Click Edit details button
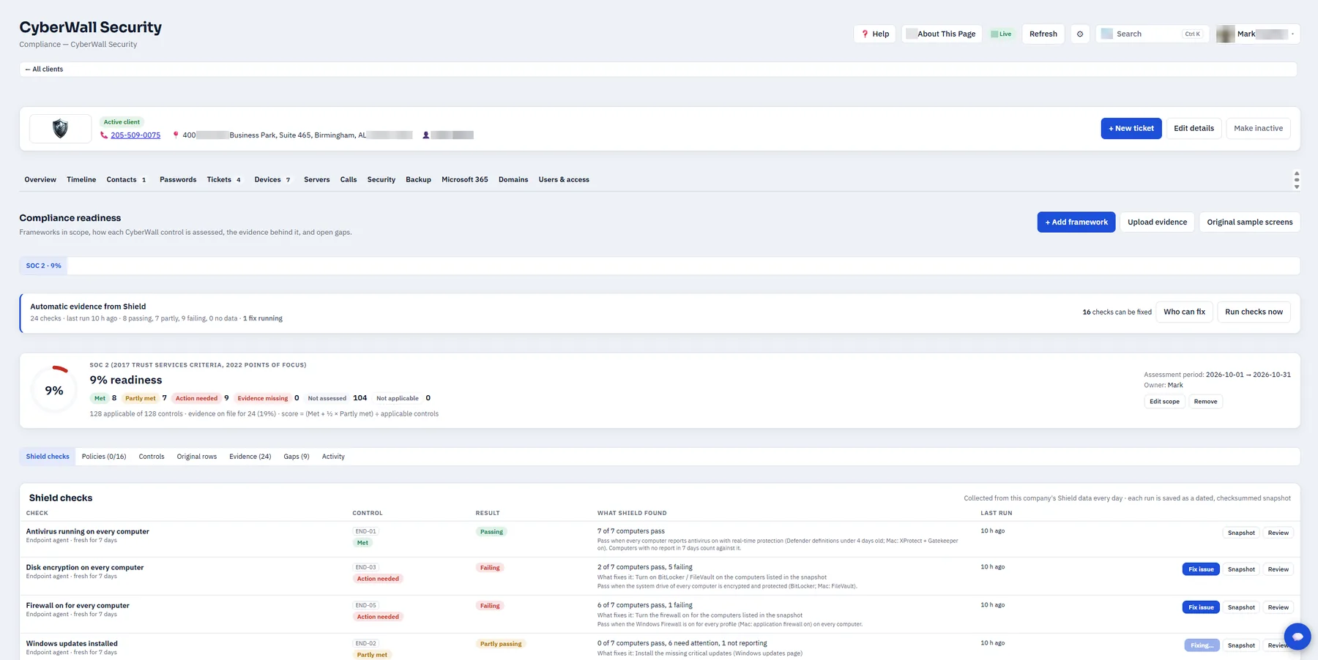The height and width of the screenshot is (660, 1318). [x=1194, y=129]
